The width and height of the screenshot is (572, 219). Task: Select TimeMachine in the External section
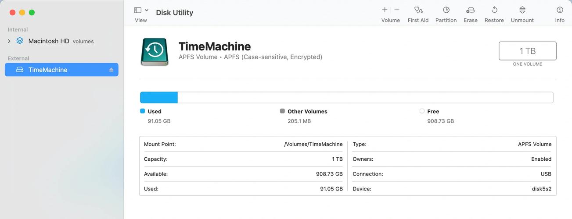click(x=61, y=70)
